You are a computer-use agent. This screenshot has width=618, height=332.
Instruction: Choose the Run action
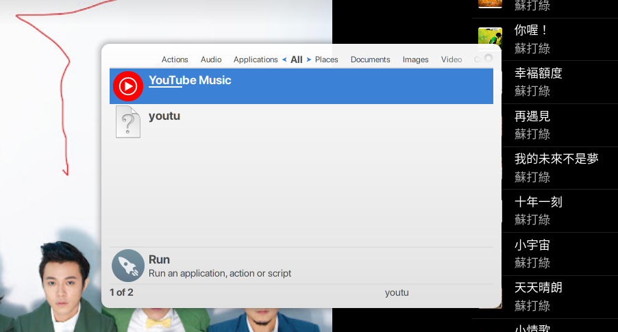pos(301,266)
